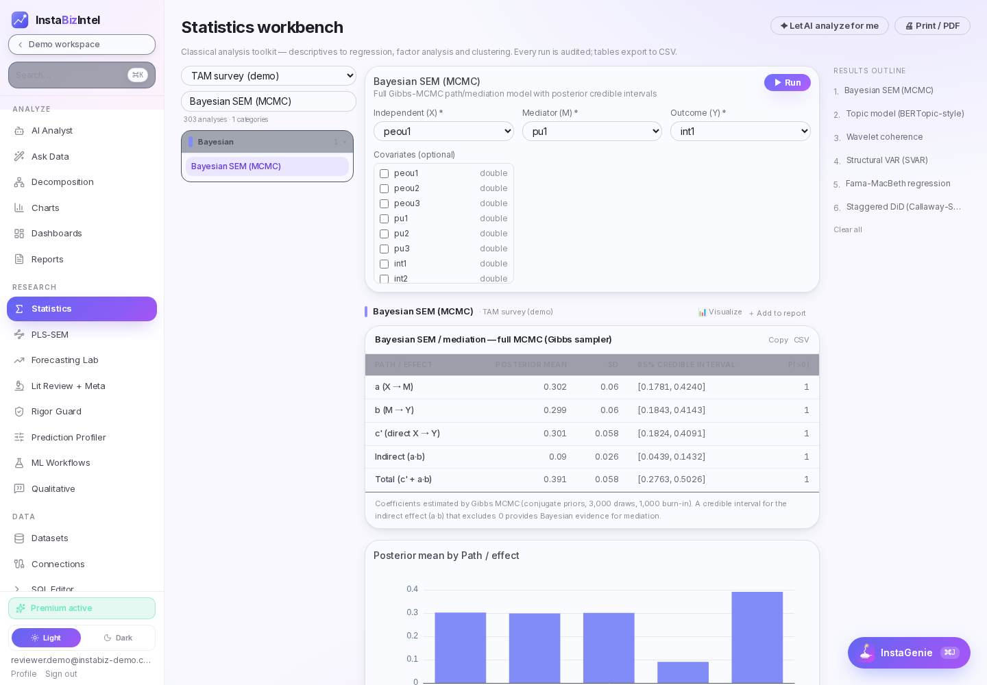
Task: Open Demo workspace switcher
Action: point(82,45)
